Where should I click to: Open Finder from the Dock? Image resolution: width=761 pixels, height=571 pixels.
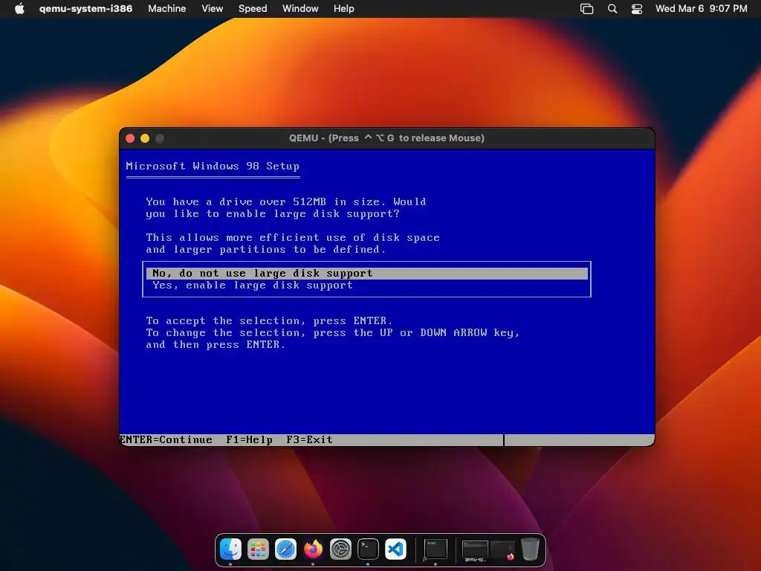(230, 549)
